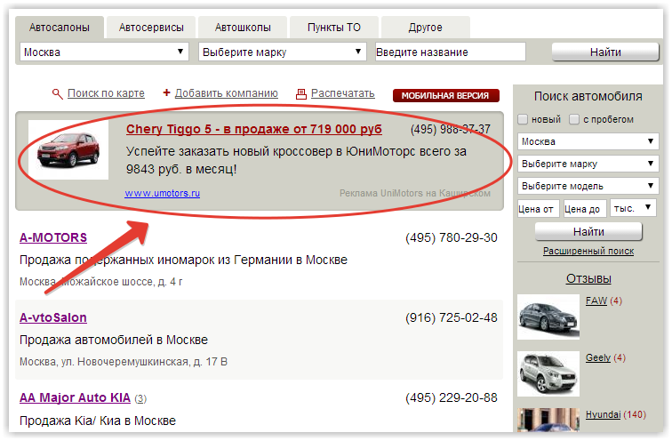Visit the www.umotors.ru link

[x=163, y=193]
